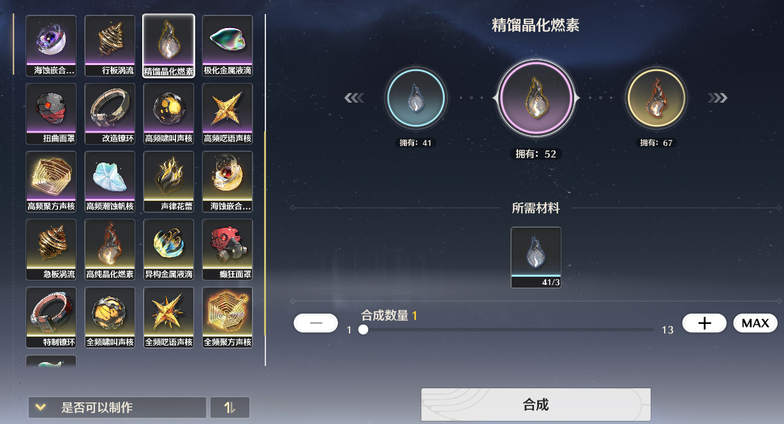Choose the 扭曲面罩 mask item
This screenshot has width=784, height=424.
(51, 113)
